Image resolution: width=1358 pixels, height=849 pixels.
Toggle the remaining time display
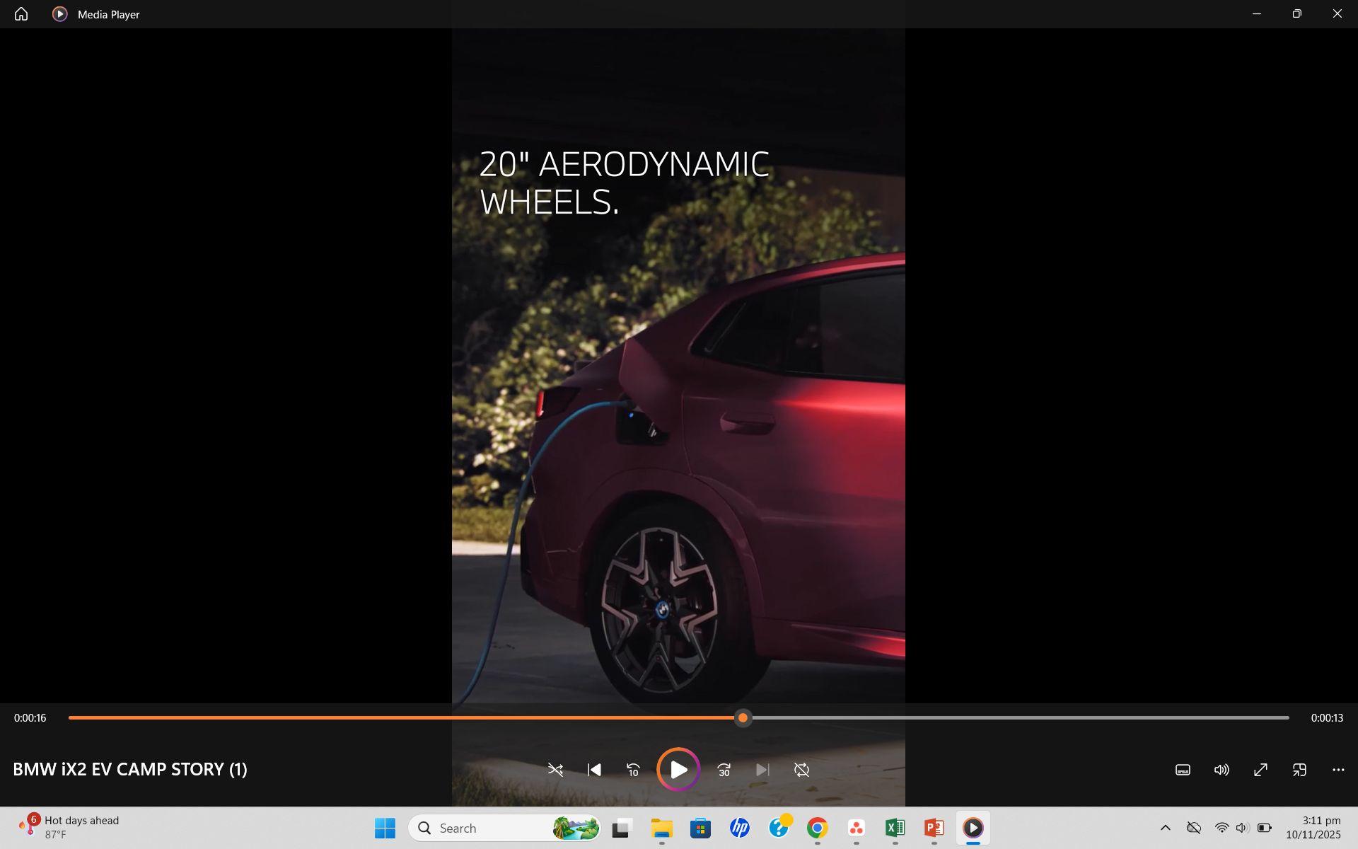pos(1326,717)
